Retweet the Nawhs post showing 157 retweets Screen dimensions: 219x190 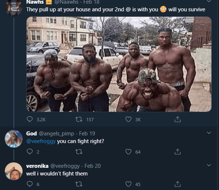point(79,119)
